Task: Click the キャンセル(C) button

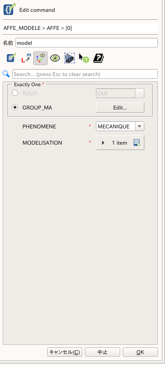Action: 65,352
